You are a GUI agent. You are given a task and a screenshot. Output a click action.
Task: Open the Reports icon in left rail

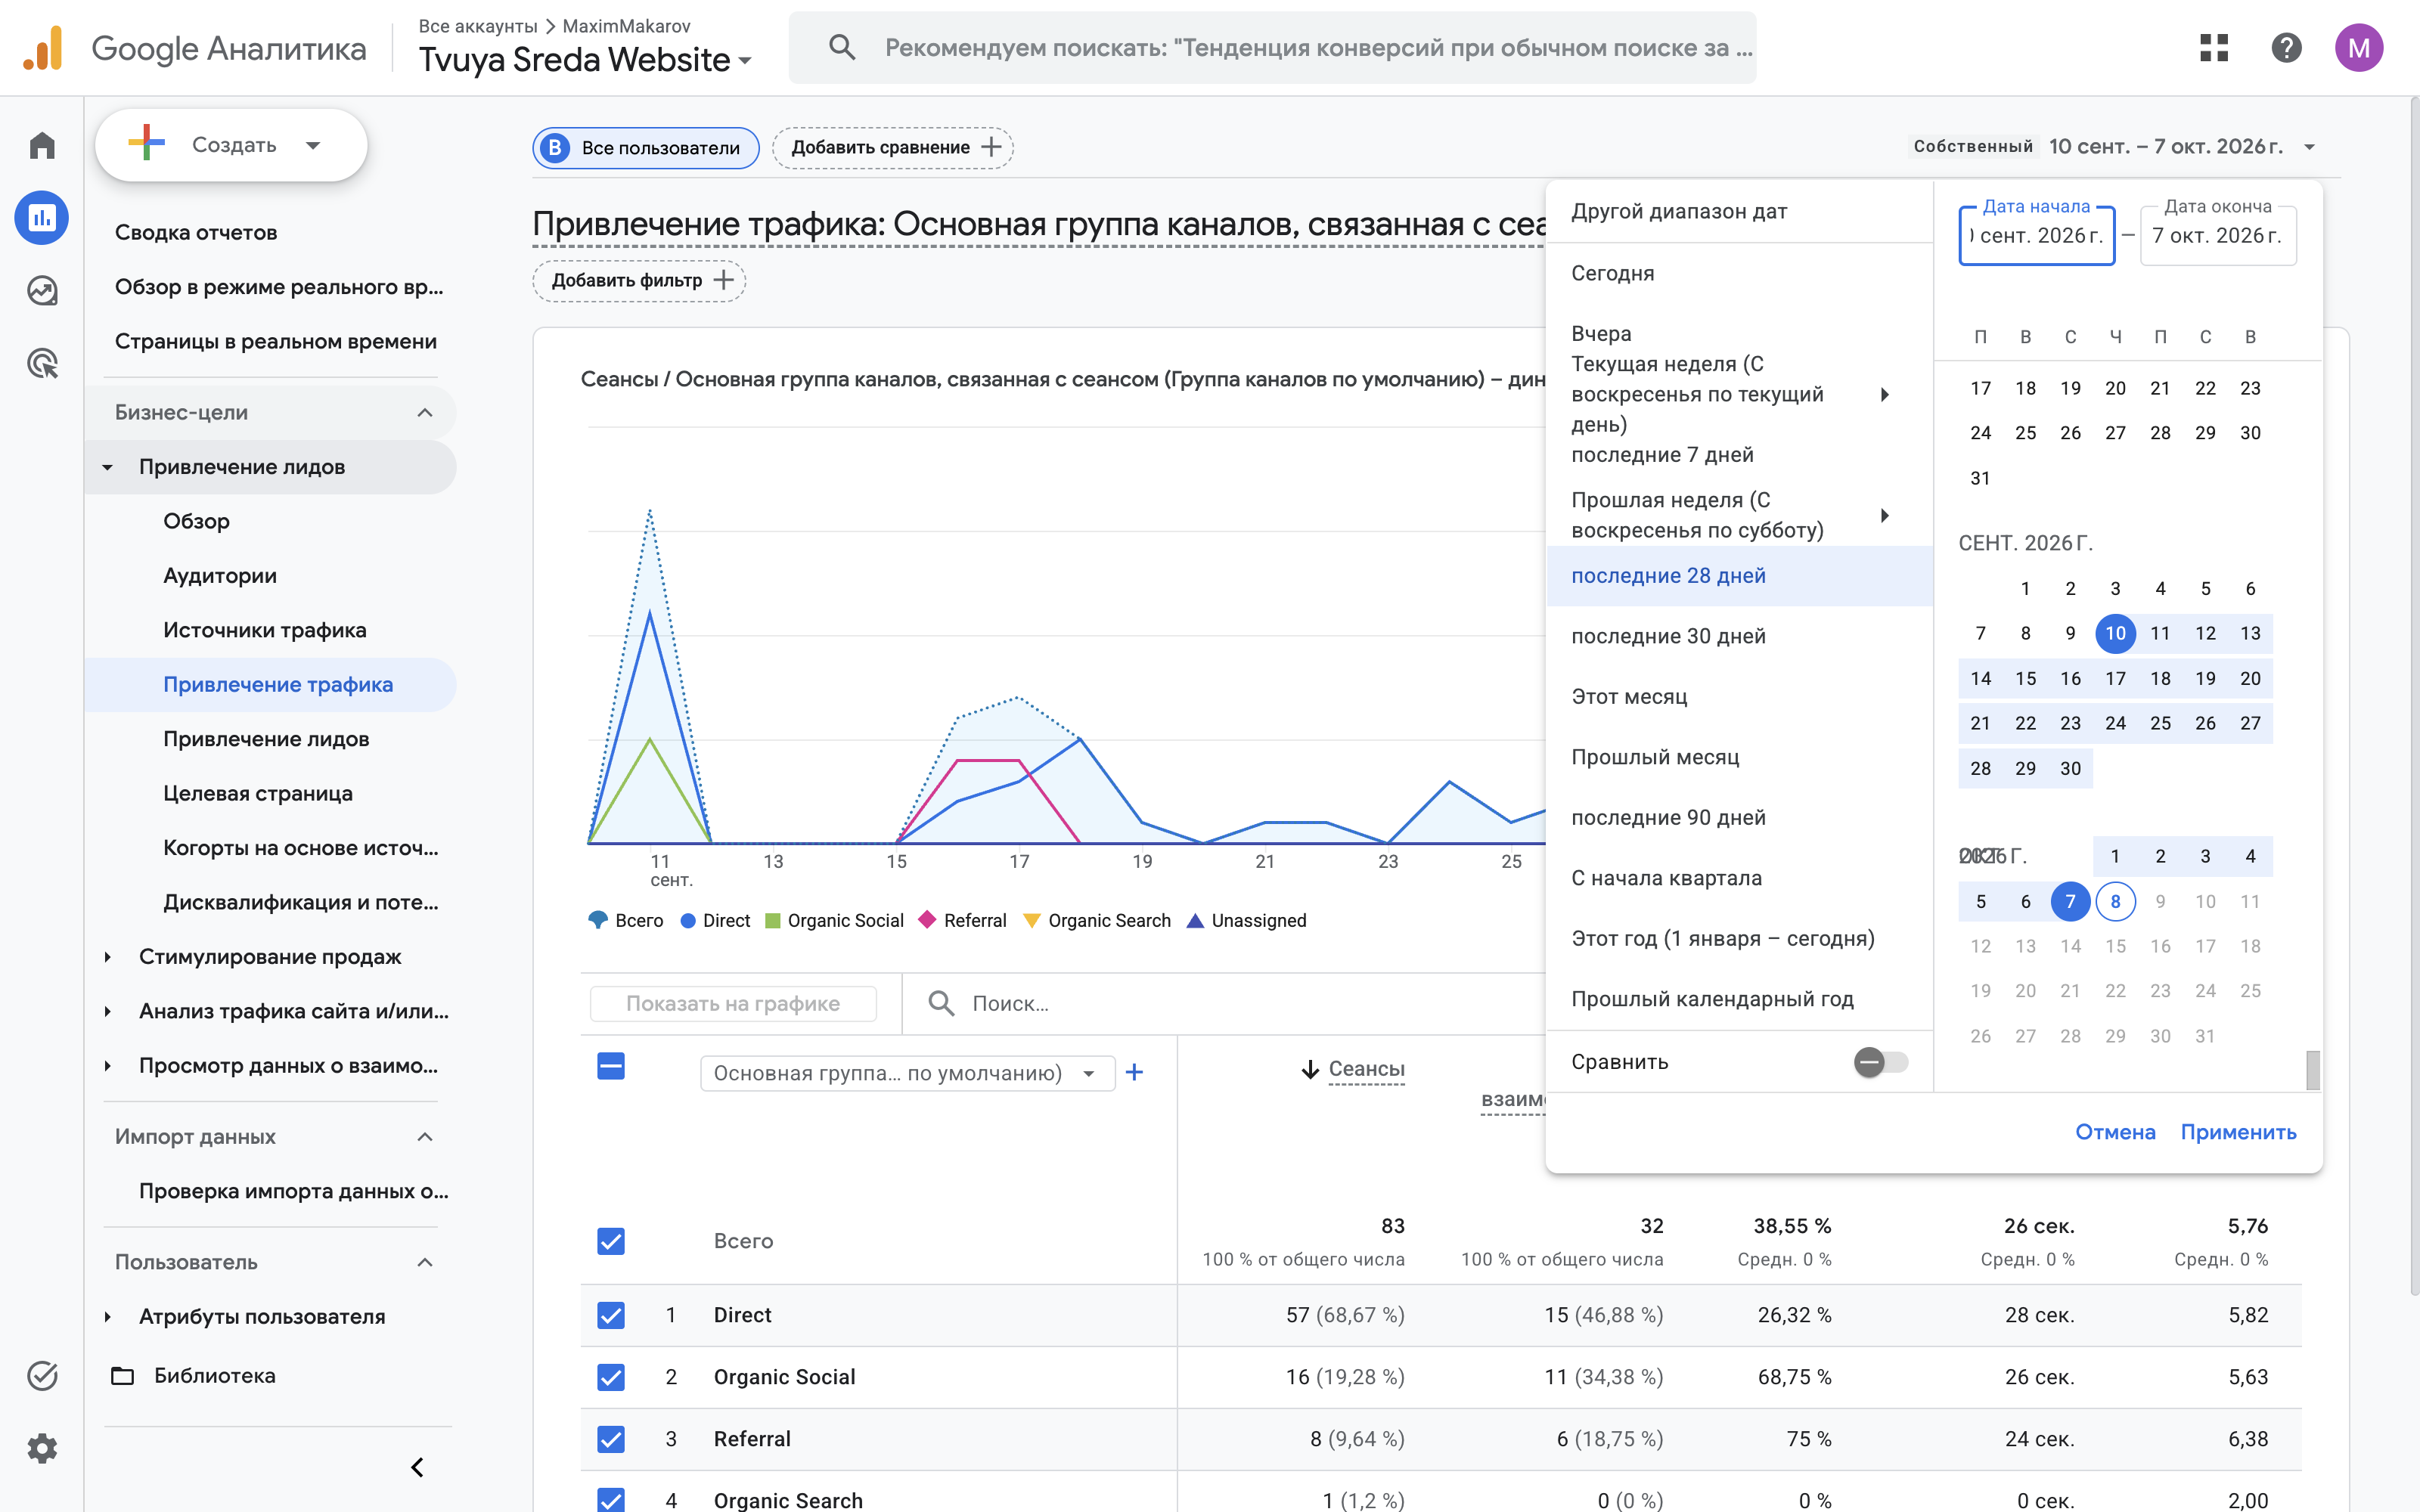point(42,218)
